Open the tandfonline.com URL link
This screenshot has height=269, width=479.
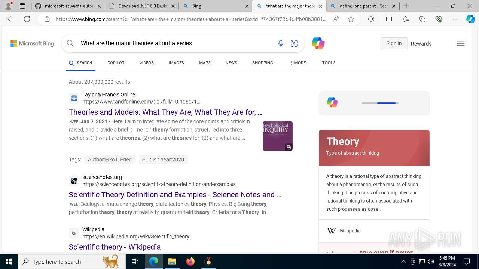(x=141, y=102)
